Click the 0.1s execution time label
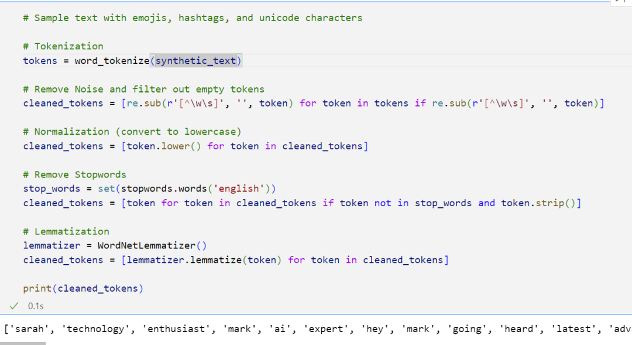The width and height of the screenshot is (632, 345). tap(36, 306)
